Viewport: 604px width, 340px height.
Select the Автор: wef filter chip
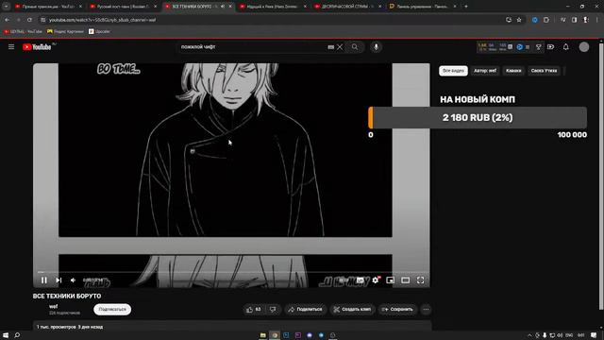pyautogui.click(x=485, y=71)
